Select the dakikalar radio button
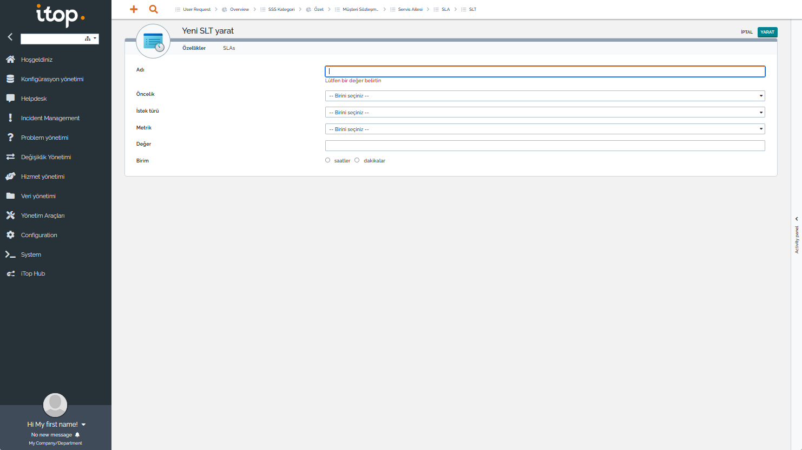The width and height of the screenshot is (802, 450). point(357,160)
